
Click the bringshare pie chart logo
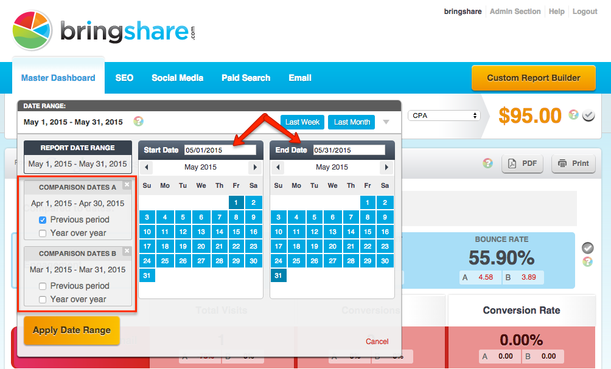(x=32, y=30)
